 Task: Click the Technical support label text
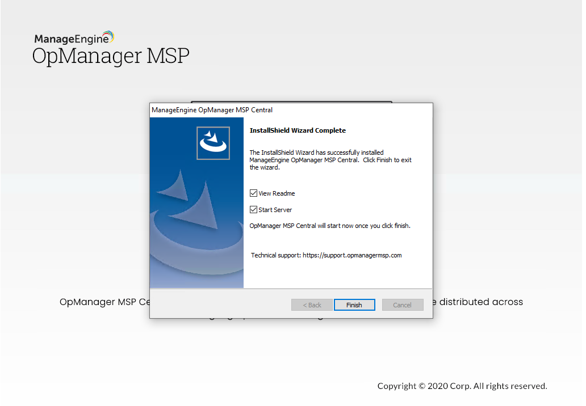tap(275, 255)
